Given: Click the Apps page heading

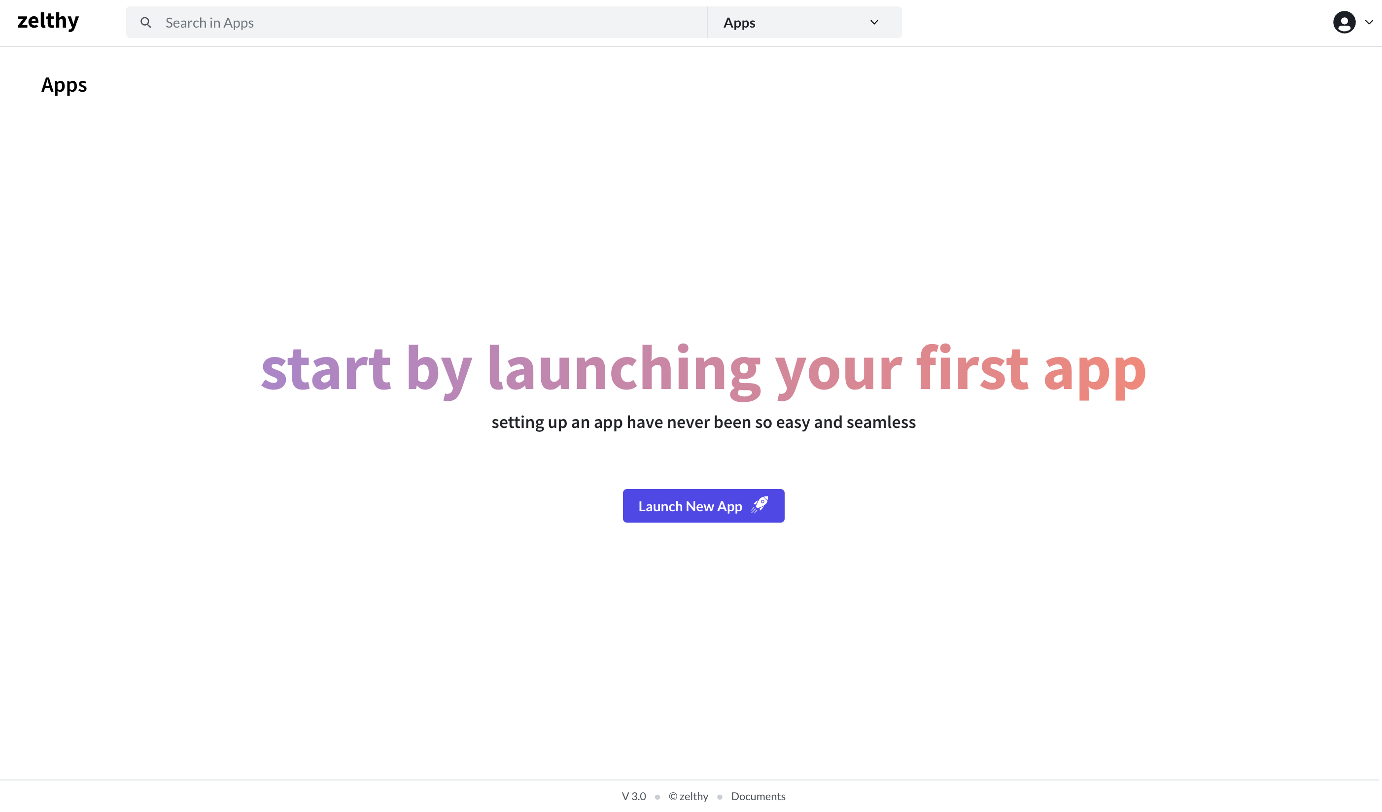Looking at the screenshot, I should pyautogui.click(x=64, y=85).
